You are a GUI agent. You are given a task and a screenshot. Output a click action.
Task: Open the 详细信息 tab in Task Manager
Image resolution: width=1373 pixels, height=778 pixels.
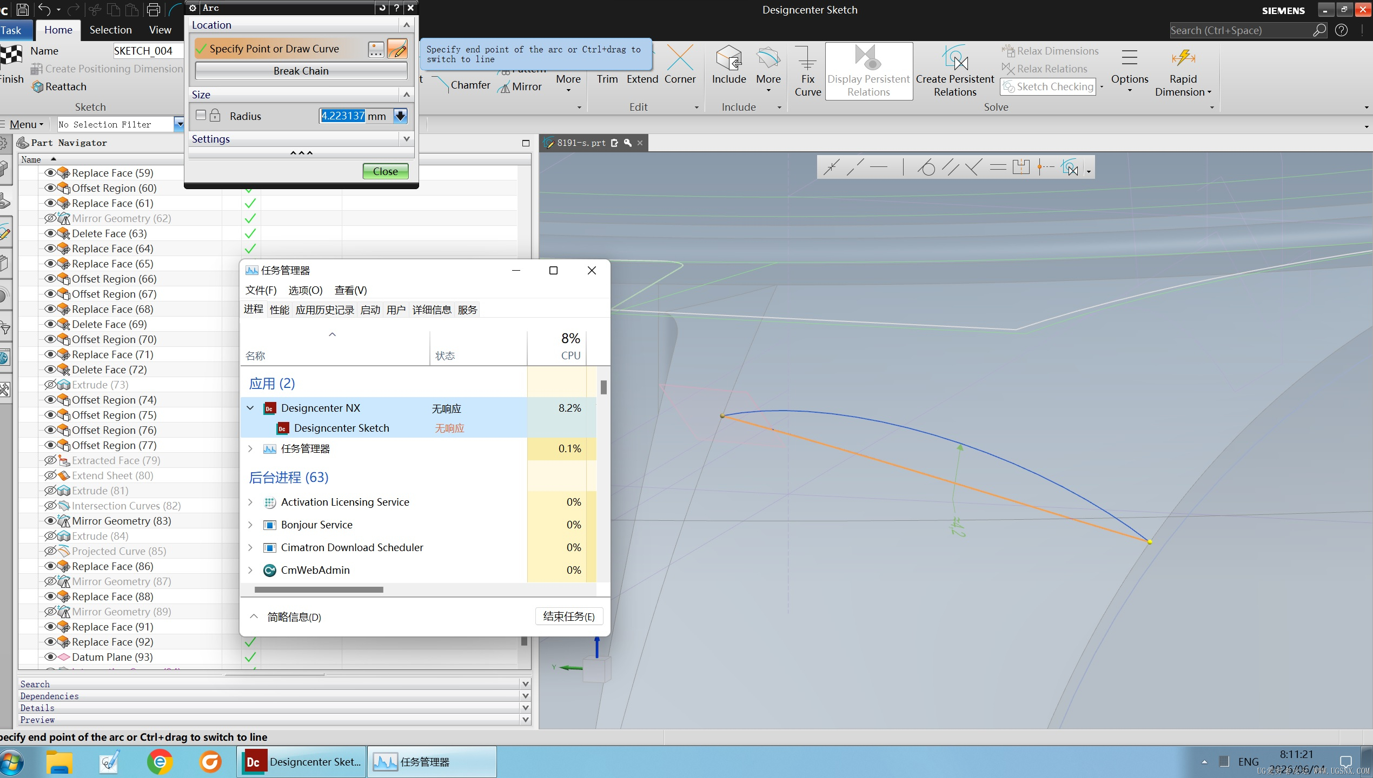tap(432, 310)
